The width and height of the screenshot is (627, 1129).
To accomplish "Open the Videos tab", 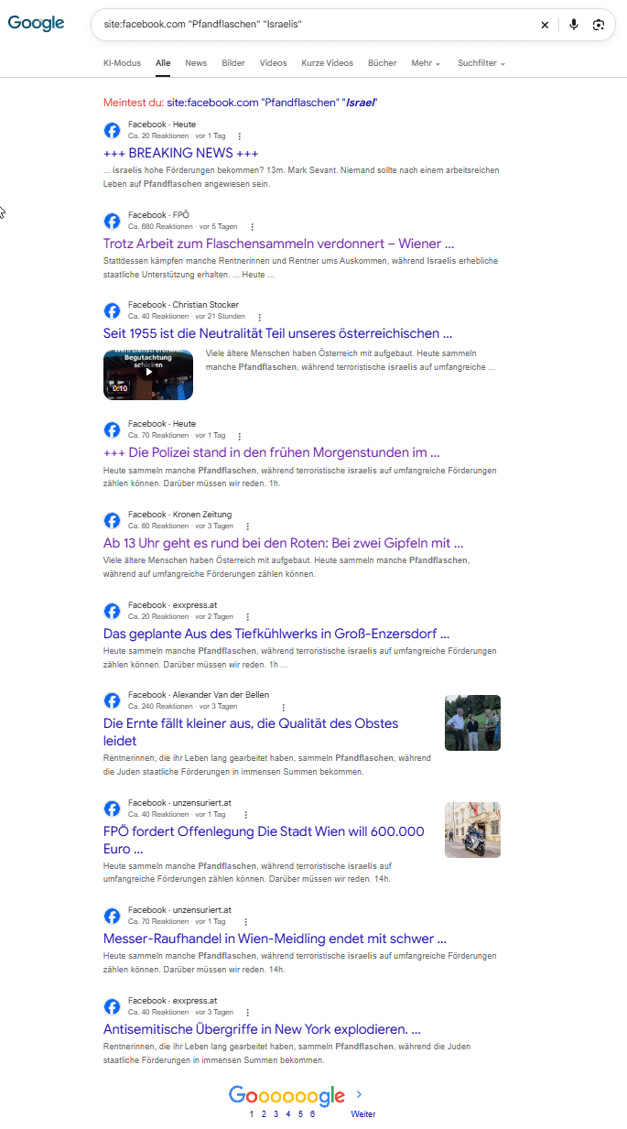I will point(273,63).
